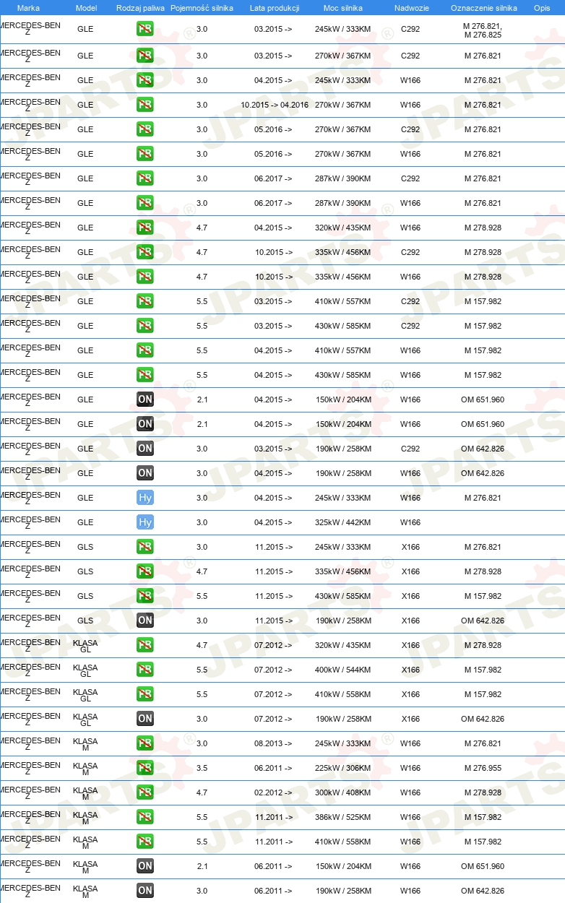Screen dimensions: 565x903
Task: Click diesel ON icon on GLE 3.0 W166 row
Action: [x=145, y=473]
